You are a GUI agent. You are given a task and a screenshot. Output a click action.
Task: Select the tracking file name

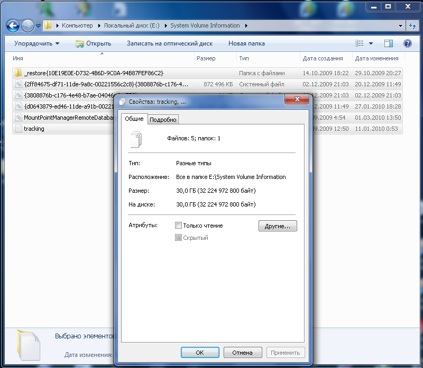point(34,129)
